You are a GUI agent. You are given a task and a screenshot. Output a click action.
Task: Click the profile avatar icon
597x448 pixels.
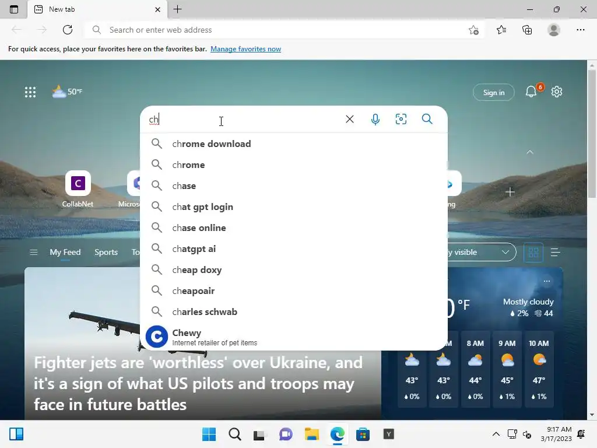pos(554,30)
